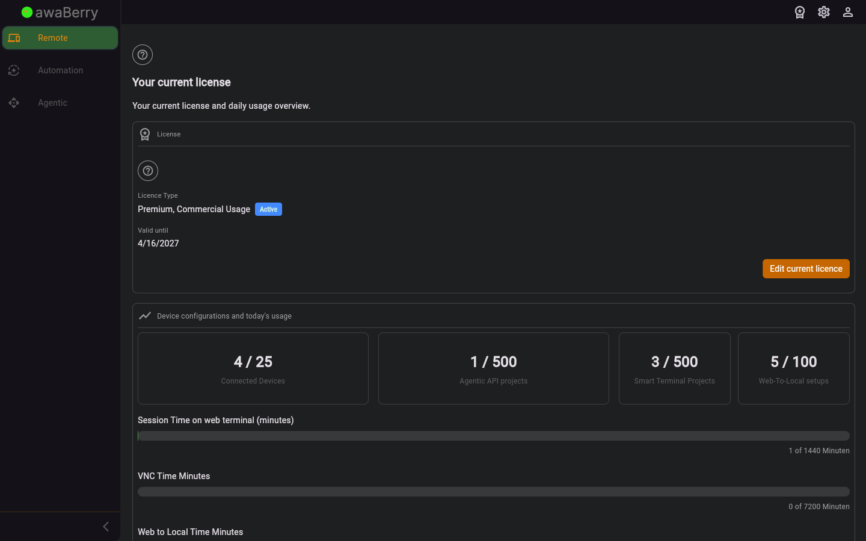This screenshot has height=541, width=866.
Task: Click Web to Local Time Minutes label
Action: pos(191,532)
